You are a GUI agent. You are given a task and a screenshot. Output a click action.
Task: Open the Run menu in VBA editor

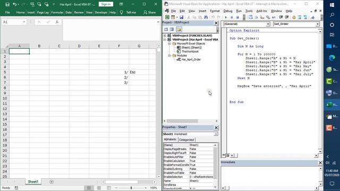click(239, 11)
